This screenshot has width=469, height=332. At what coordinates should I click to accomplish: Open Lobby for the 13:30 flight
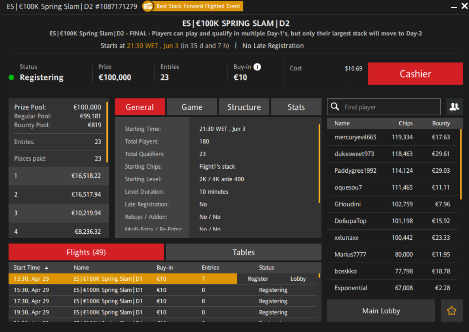(x=298, y=279)
